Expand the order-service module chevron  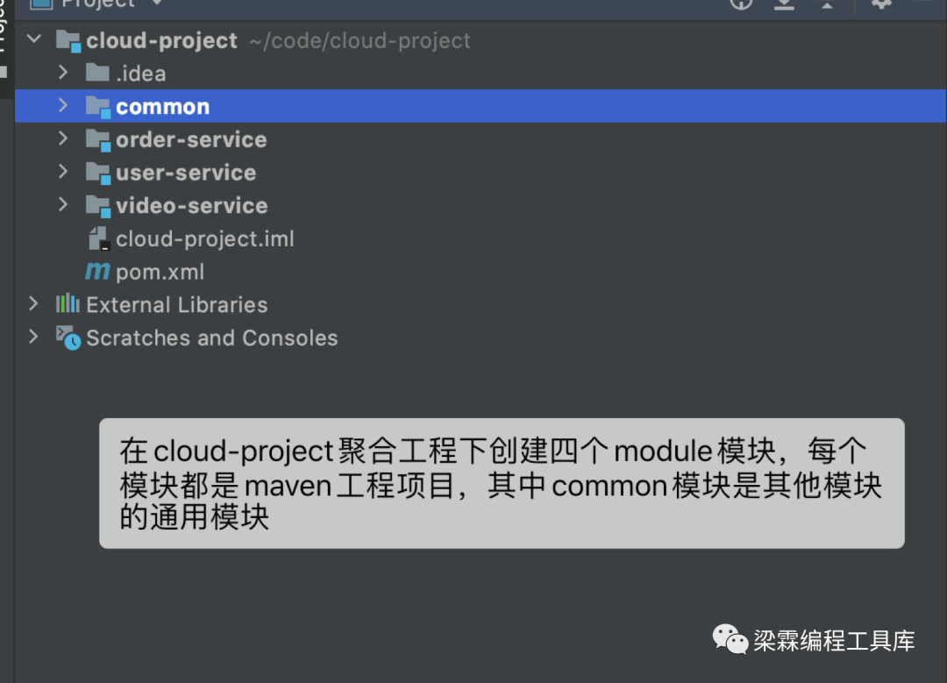tap(63, 139)
